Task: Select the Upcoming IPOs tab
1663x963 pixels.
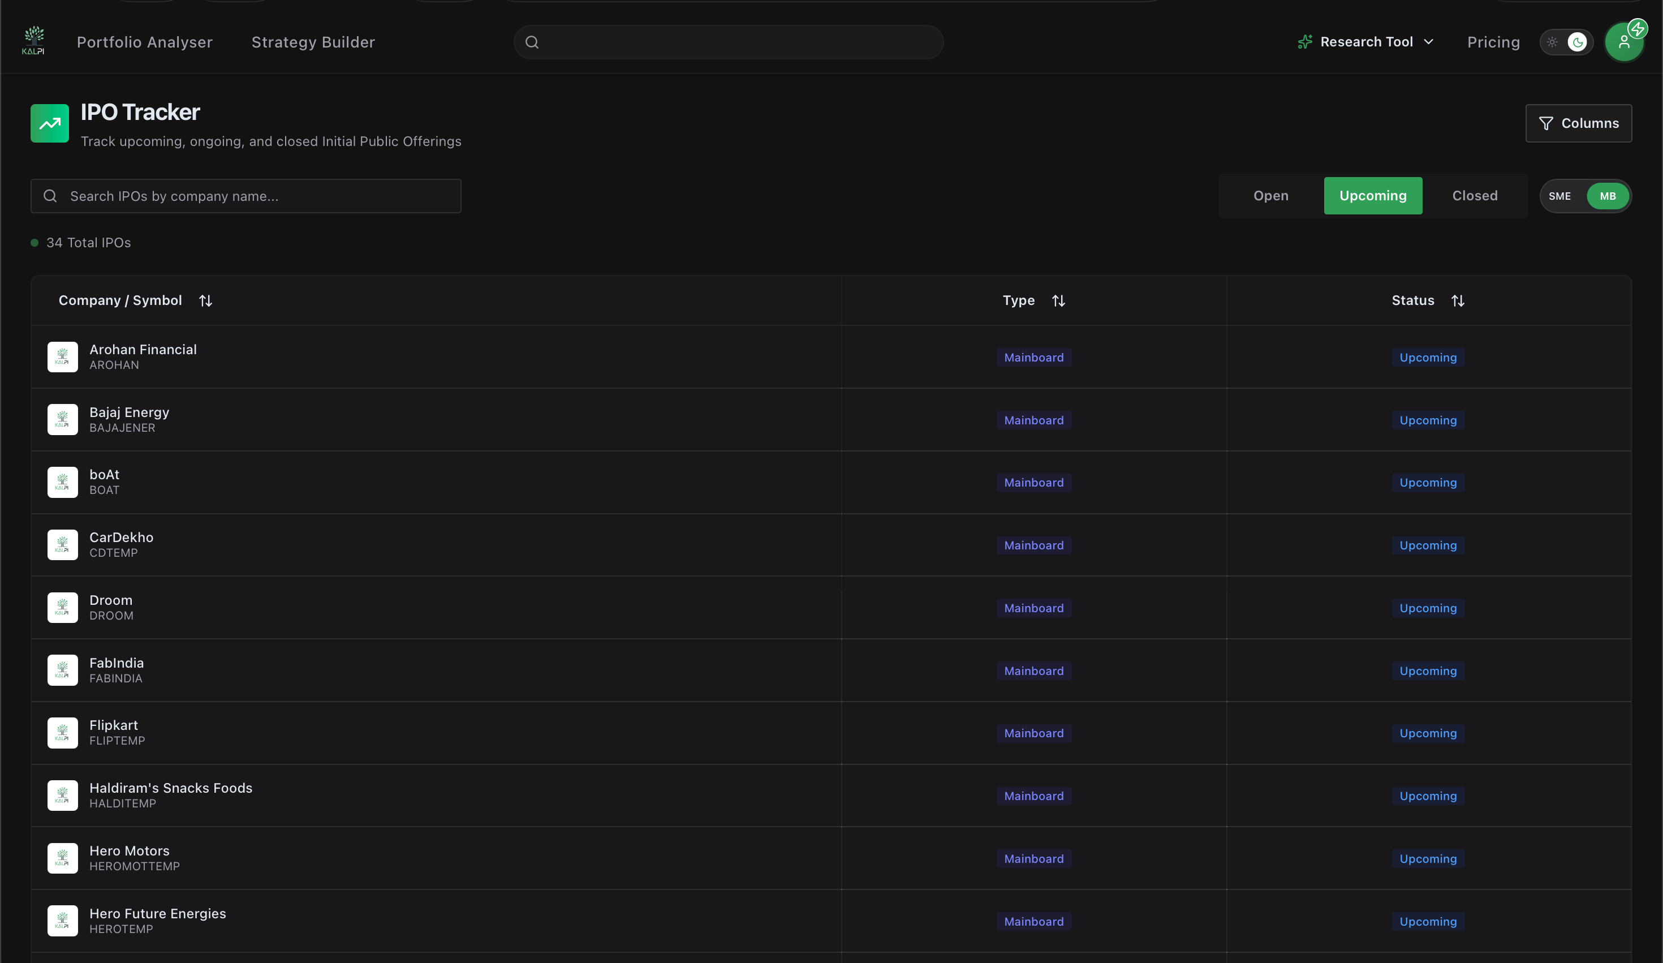Action: tap(1373, 196)
